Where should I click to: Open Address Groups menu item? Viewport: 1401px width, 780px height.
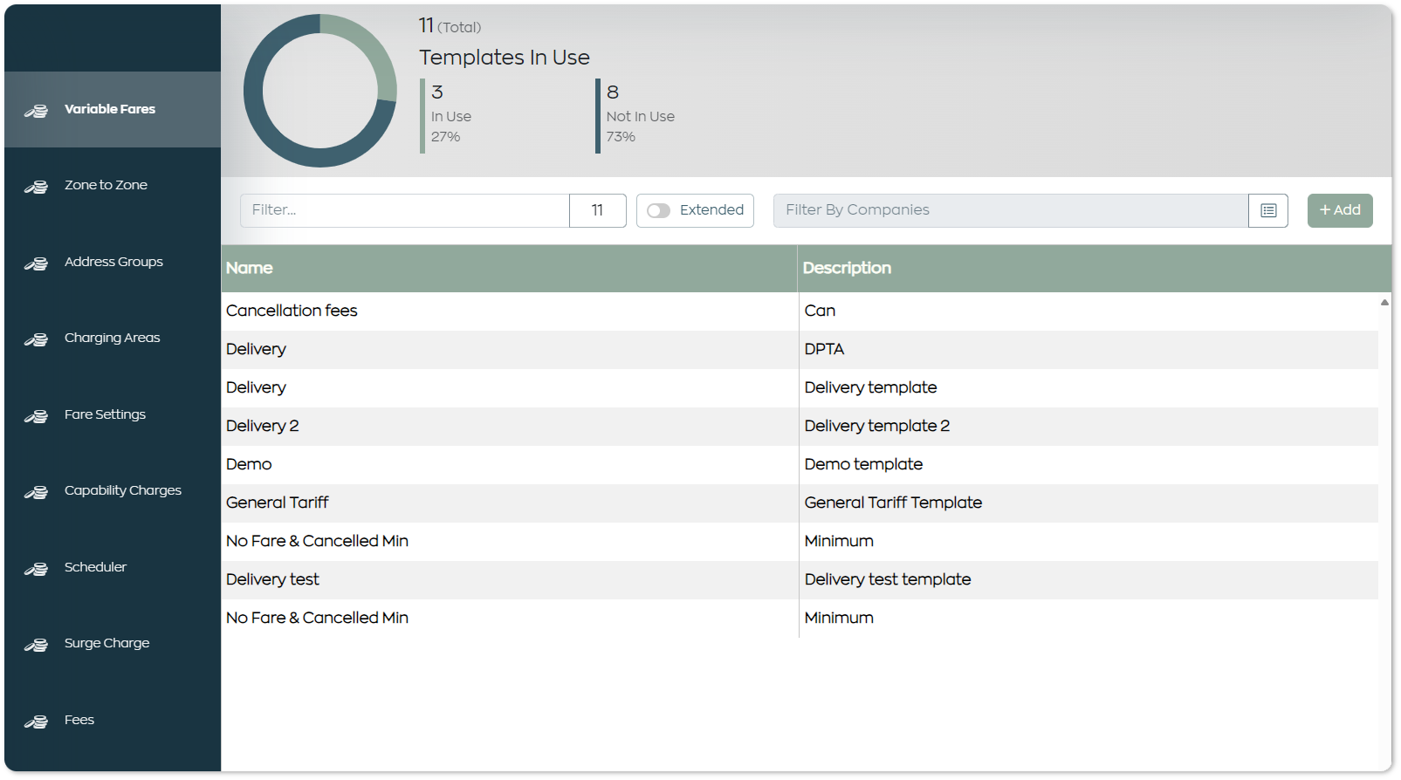pyautogui.click(x=113, y=262)
